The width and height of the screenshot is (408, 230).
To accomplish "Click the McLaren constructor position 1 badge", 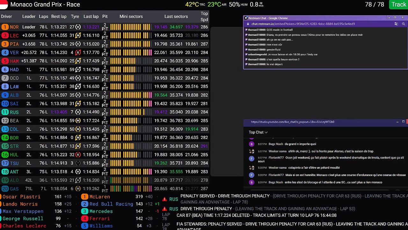I will (84, 197).
